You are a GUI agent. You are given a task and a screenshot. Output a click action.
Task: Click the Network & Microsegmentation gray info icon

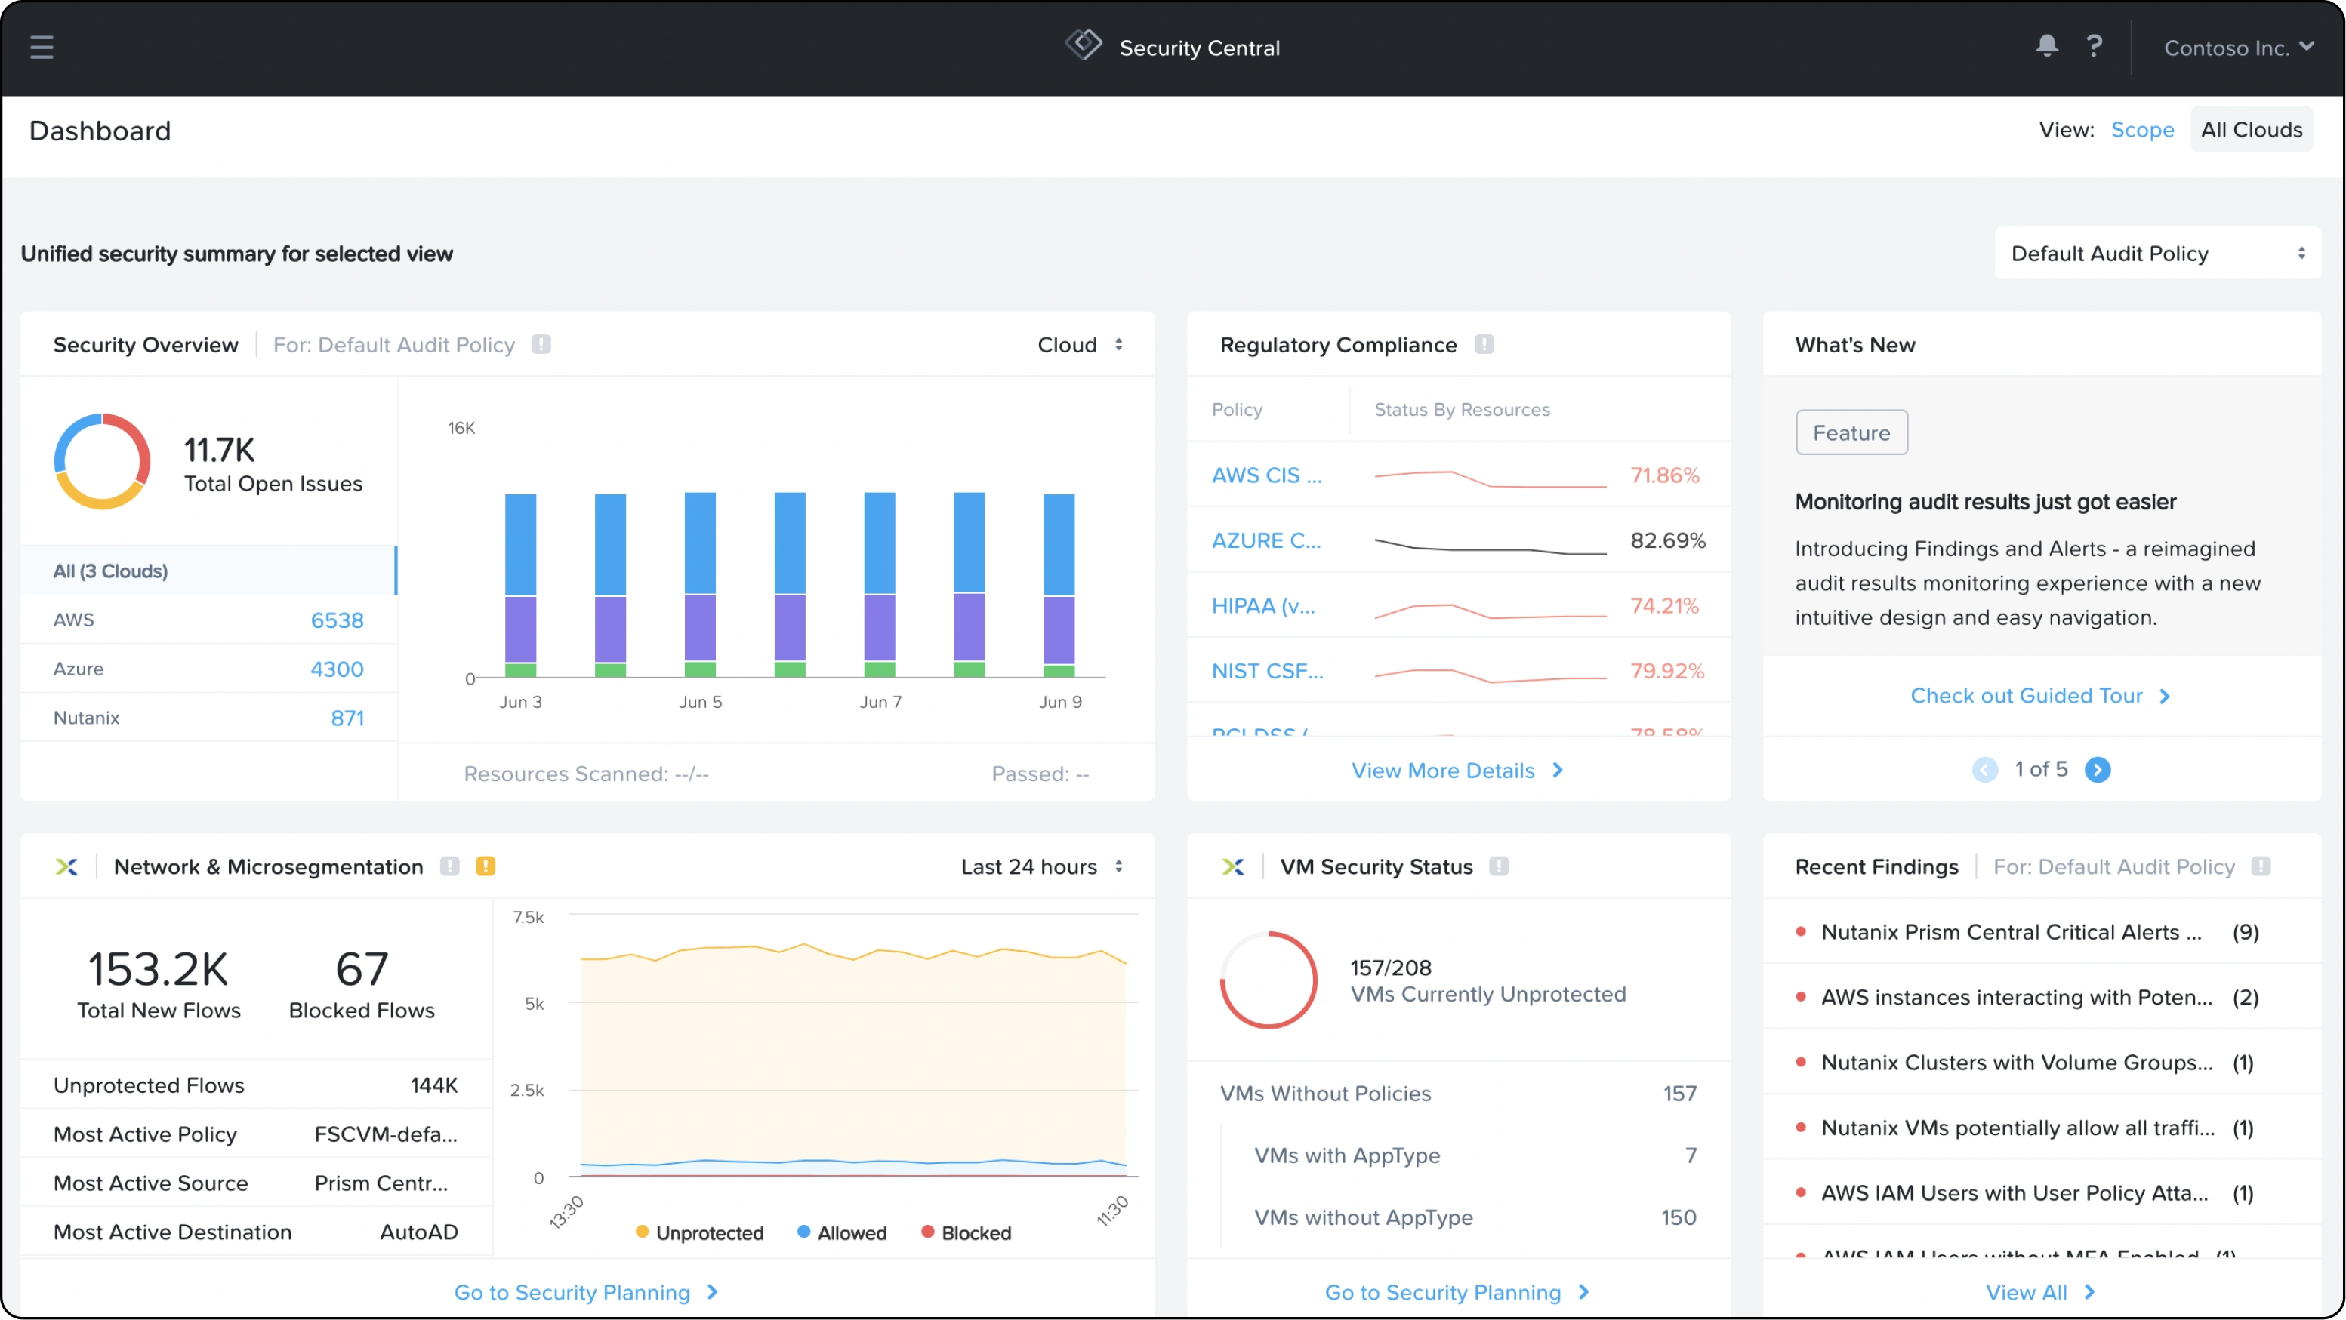tap(450, 866)
